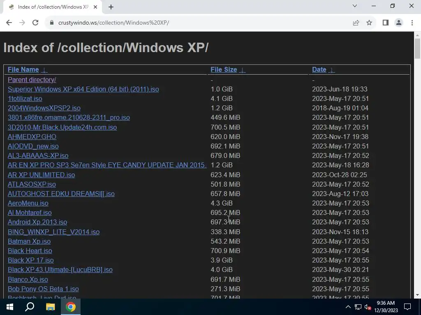Click the 2023-Nov-17 19:38 date text
Screen dimensions: 421x315
[340, 137]
